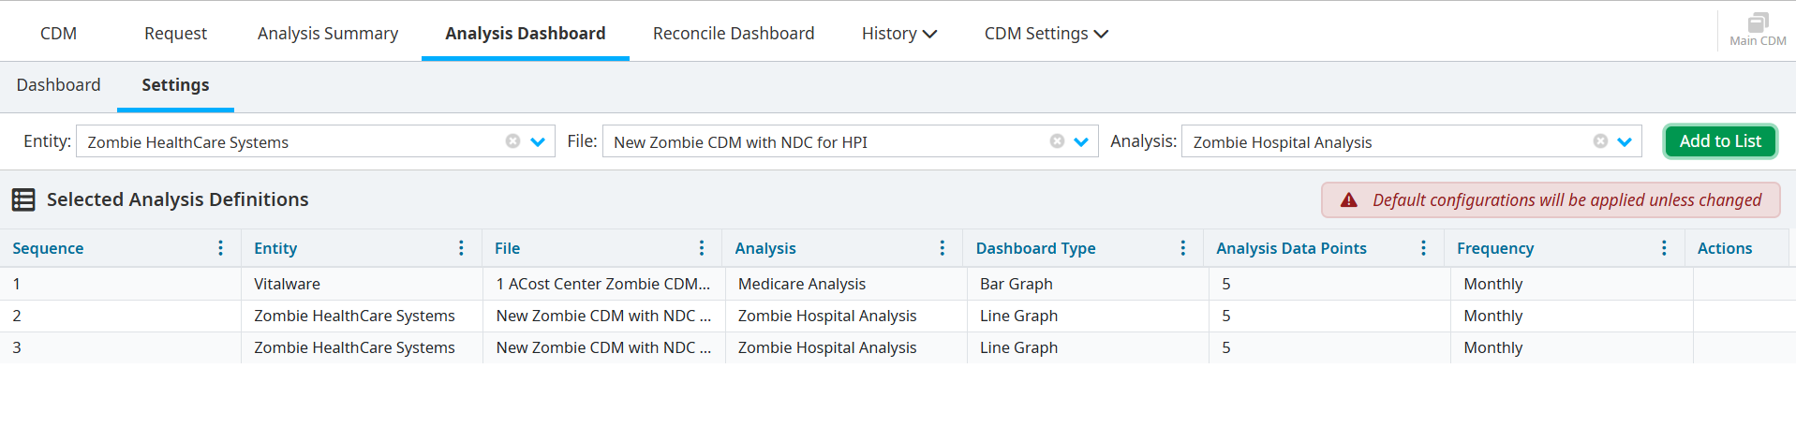Switch to the Reconcile Dashboard tab
This screenshot has height=442, width=1796.
pyautogui.click(x=733, y=34)
